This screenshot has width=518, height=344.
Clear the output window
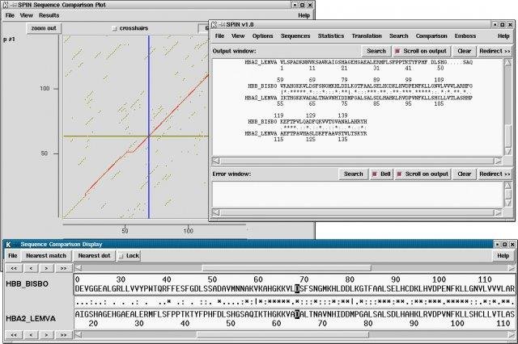[464, 51]
